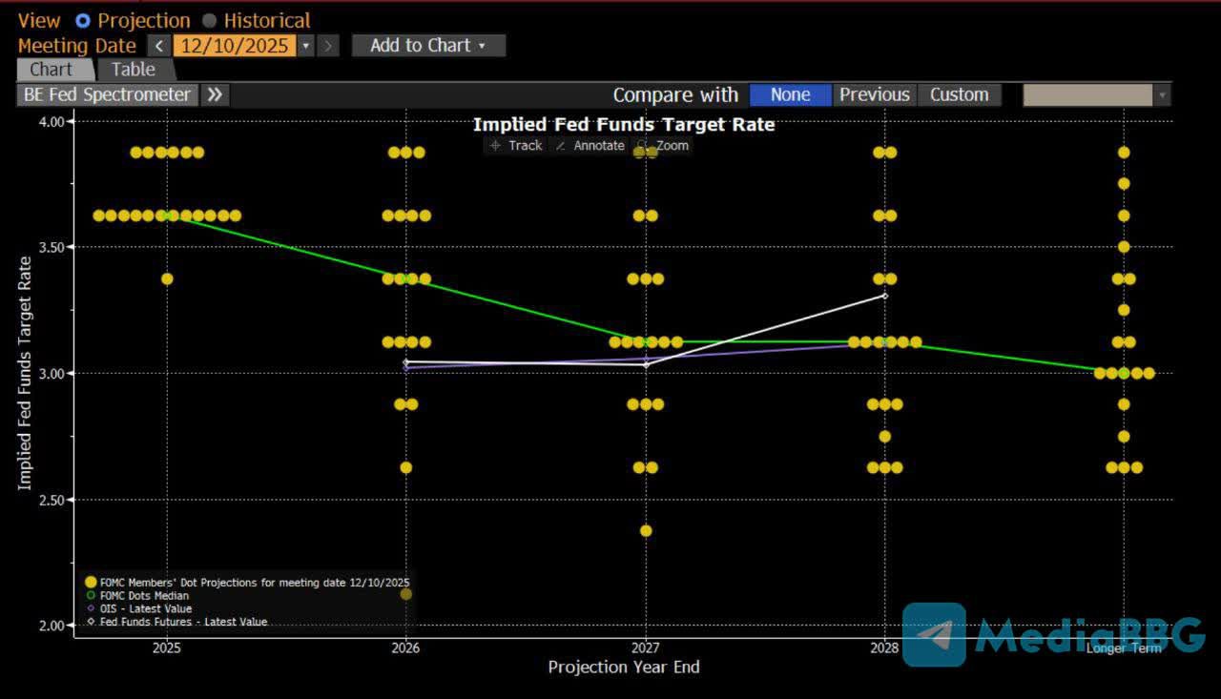Click the white Fed Funds Futures legend marker

click(91, 622)
